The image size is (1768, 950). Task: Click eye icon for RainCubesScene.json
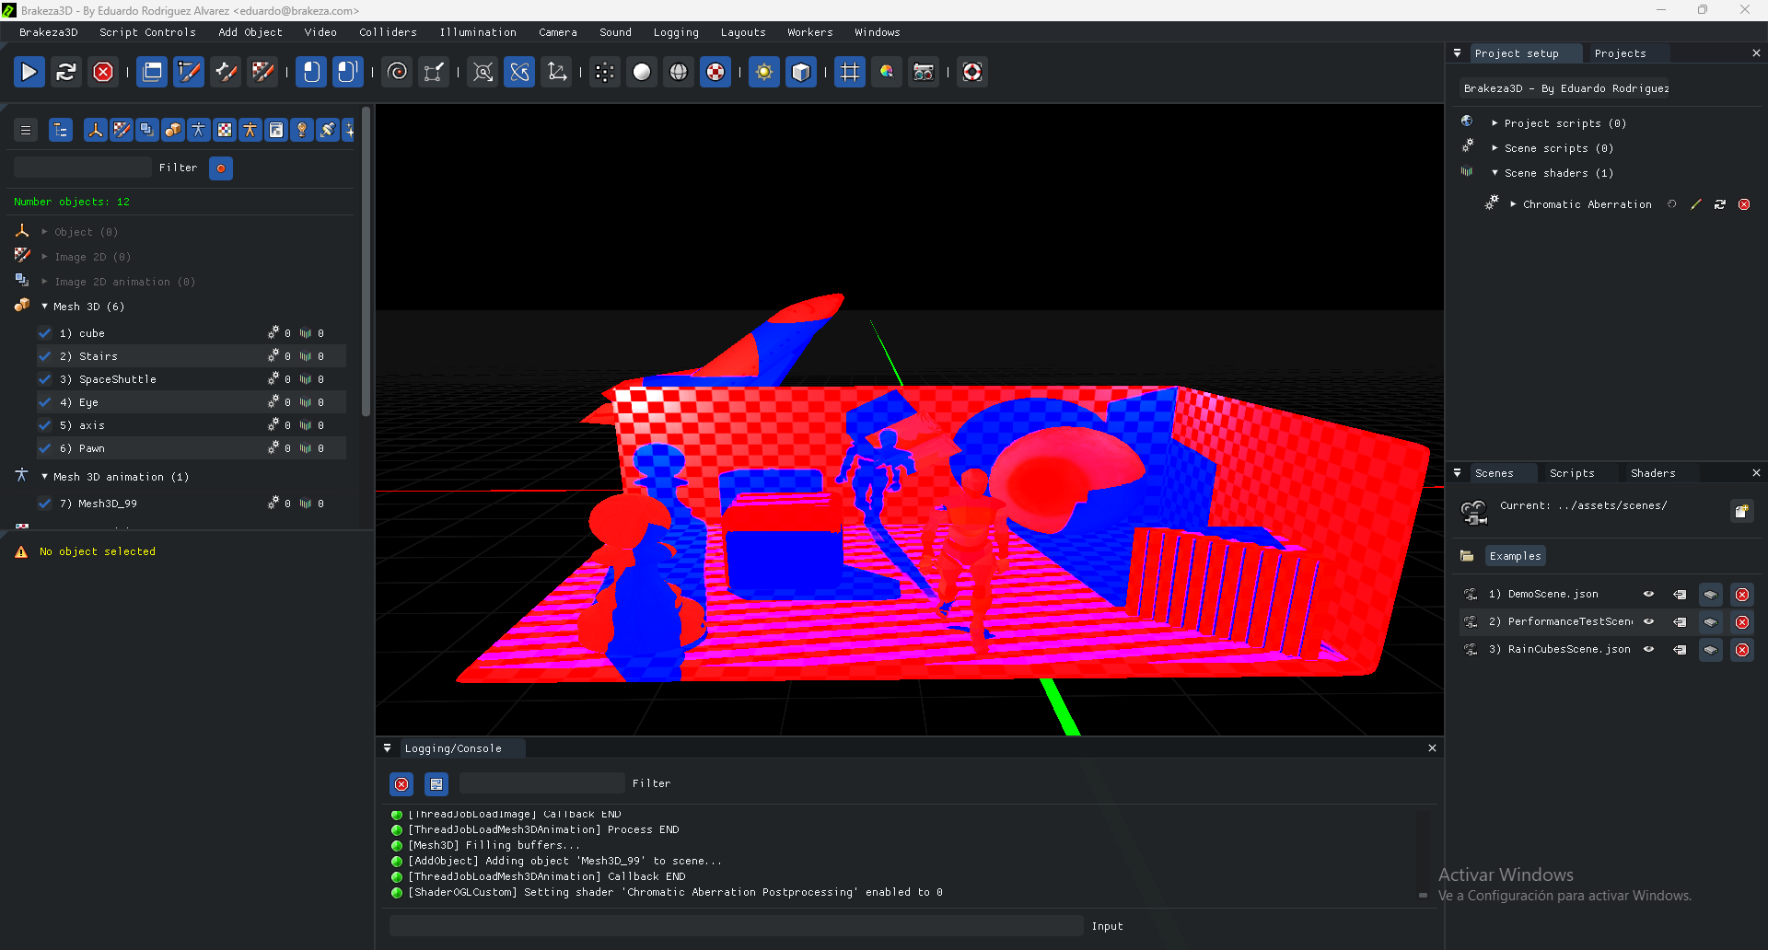(x=1648, y=650)
